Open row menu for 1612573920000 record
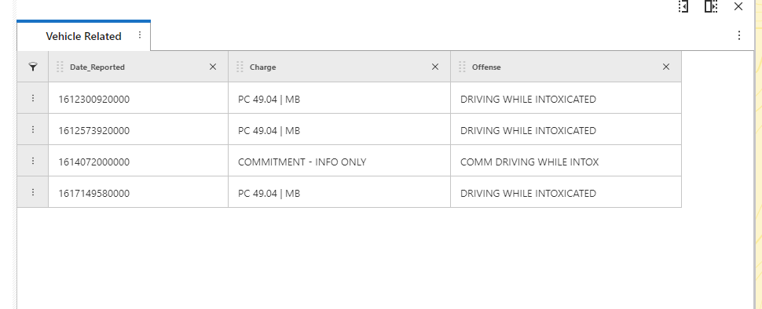Image resolution: width=762 pixels, height=309 pixels. click(x=32, y=129)
